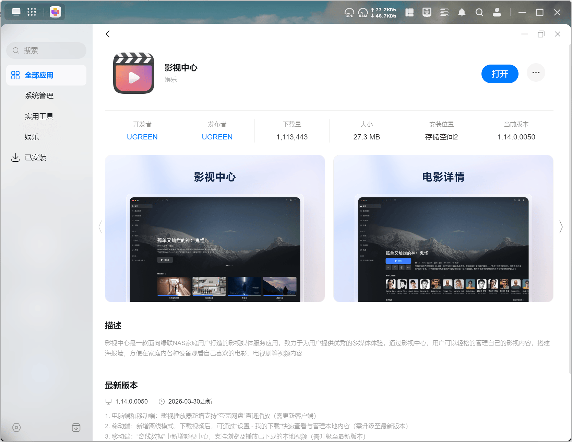Open the user account icon
Screen dimensions: 572x442
click(x=497, y=13)
